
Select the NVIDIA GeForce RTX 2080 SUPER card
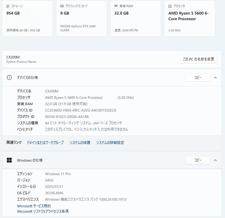81,18
